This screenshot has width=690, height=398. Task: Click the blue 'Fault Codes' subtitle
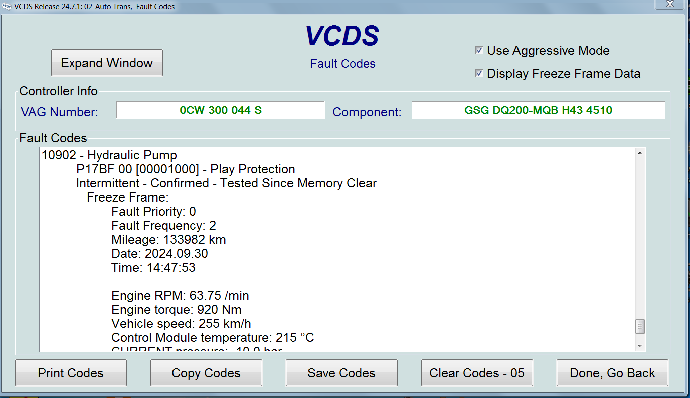pyautogui.click(x=342, y=64)
